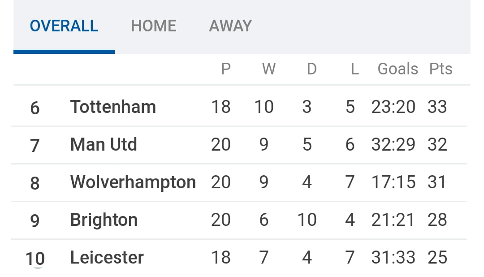Screen dimensions: 484x277
Task: Open the HOME standings tab
Action: (153, 26)
